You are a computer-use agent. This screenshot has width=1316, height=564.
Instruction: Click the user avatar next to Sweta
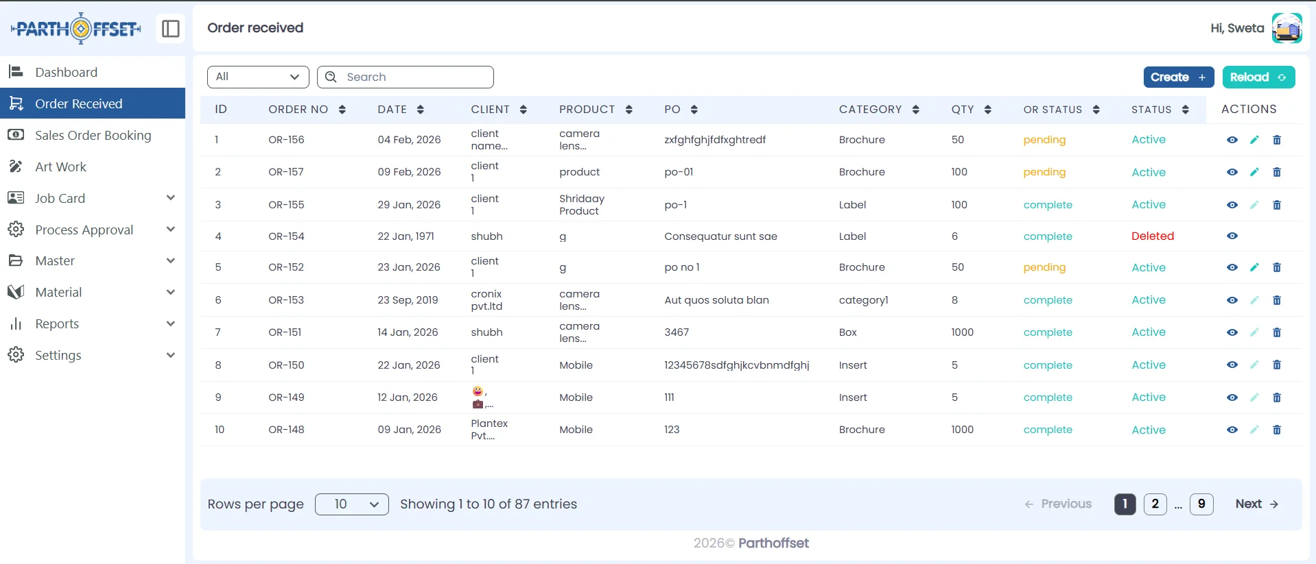pos(1286,28)
